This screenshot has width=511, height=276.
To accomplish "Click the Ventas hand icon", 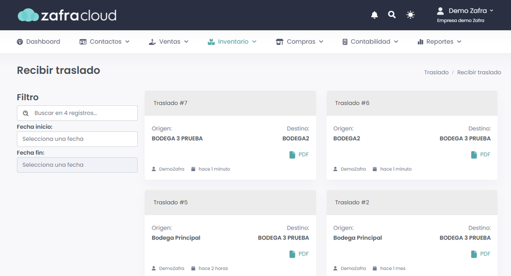I will click(152, 42).
